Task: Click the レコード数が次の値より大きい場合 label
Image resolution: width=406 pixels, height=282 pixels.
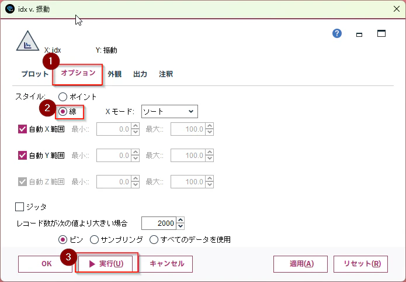Action: (72, 223)
